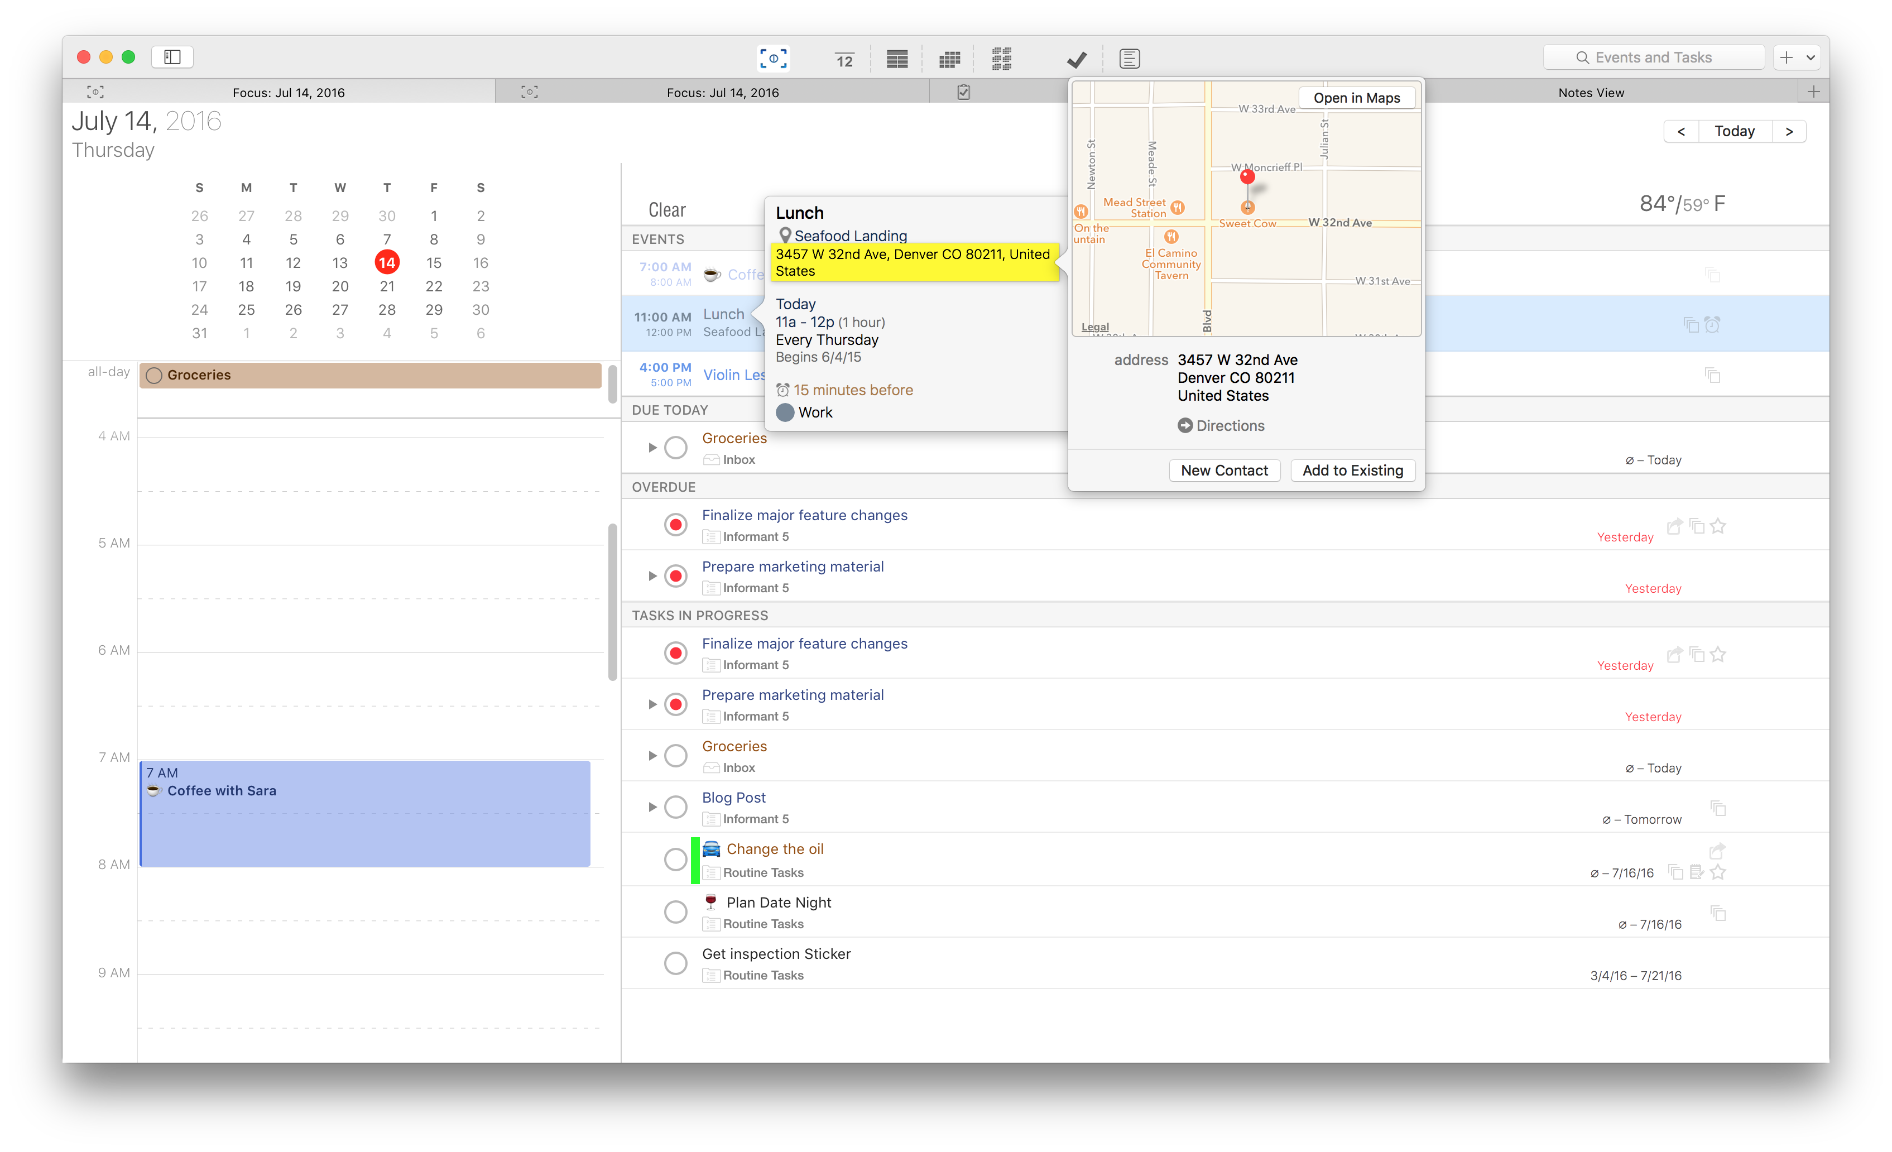
Task: Click the "New Contact" button
Action: click(x=1224, y=470)
